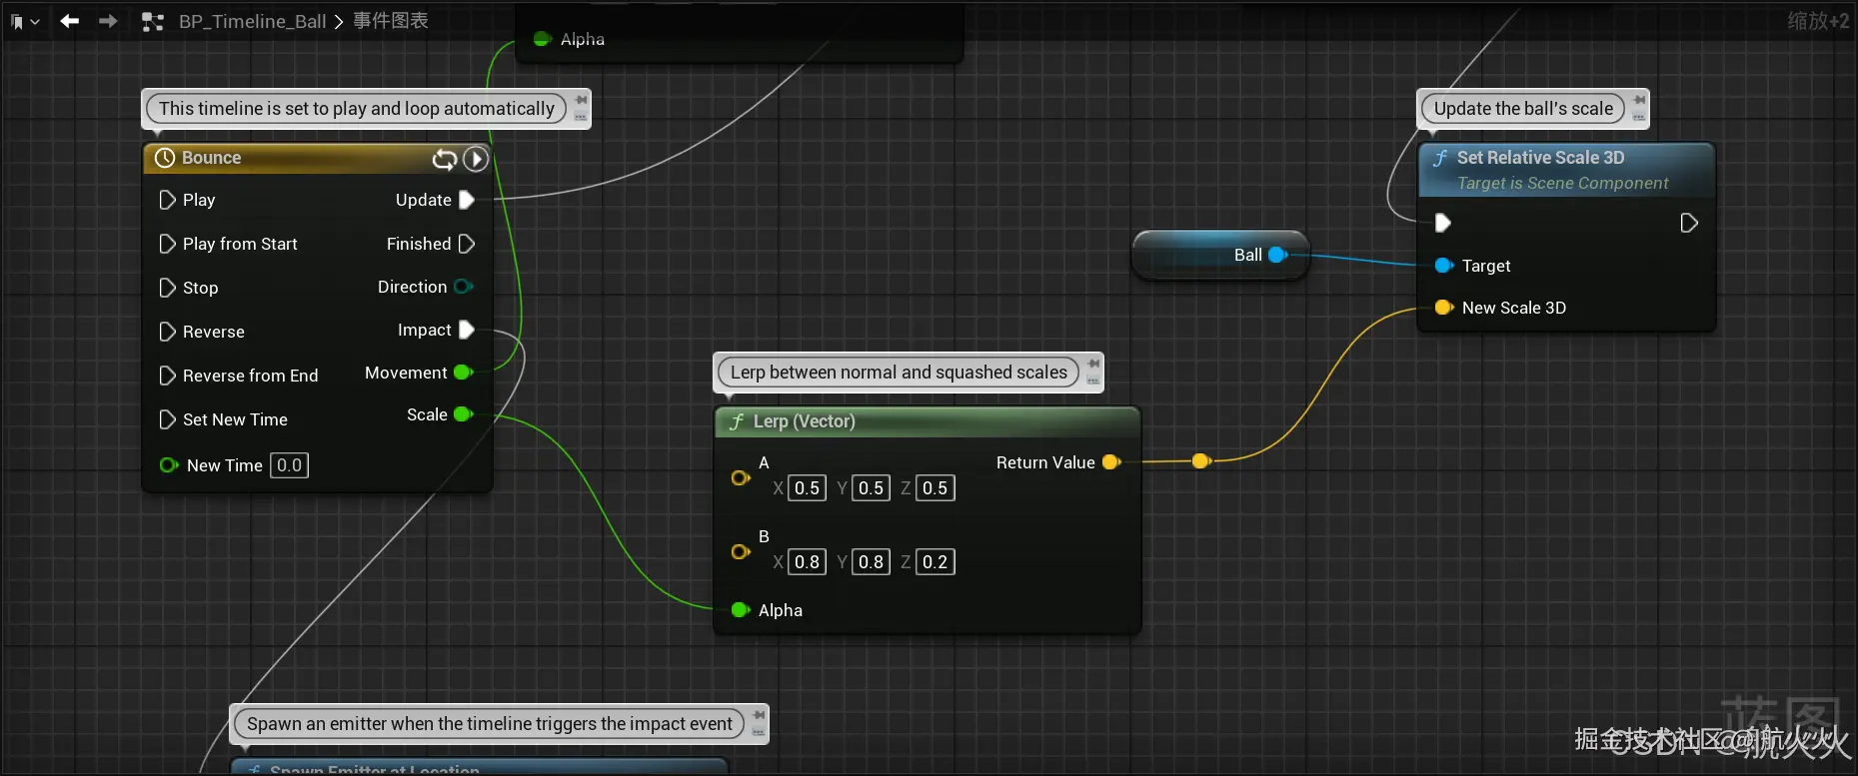Click the Lerp A vector input pin
Image resolution: width=1858 pixels, height=776 pixels.
click(x=741, y=477)
